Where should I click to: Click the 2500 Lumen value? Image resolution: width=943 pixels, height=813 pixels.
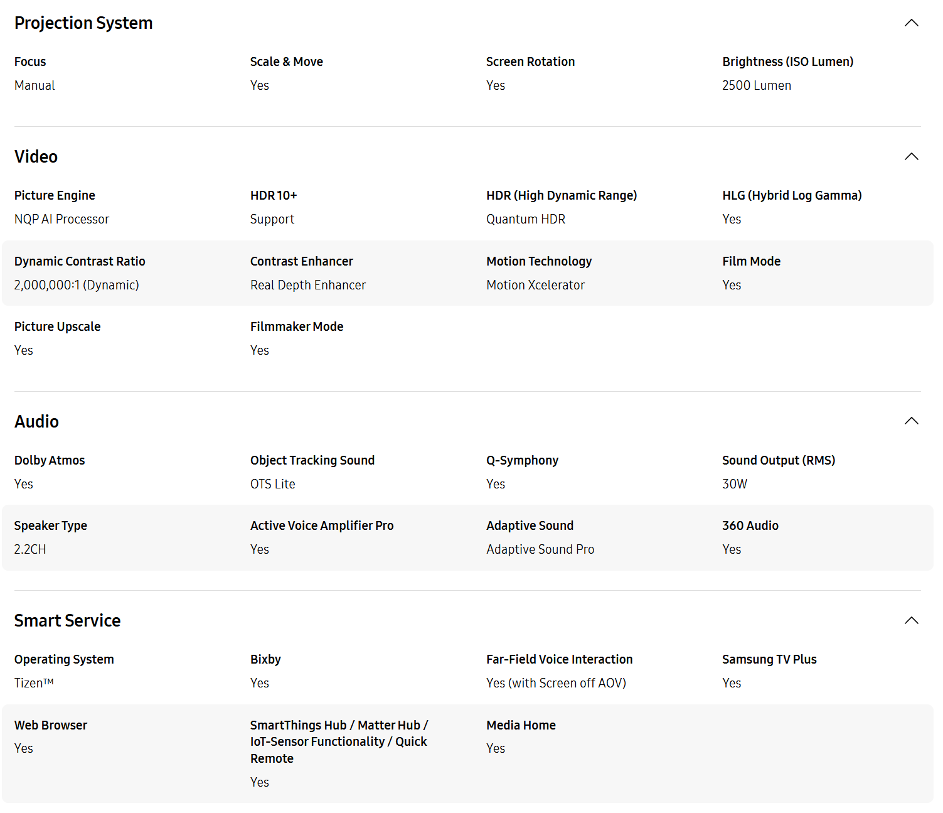756,85
